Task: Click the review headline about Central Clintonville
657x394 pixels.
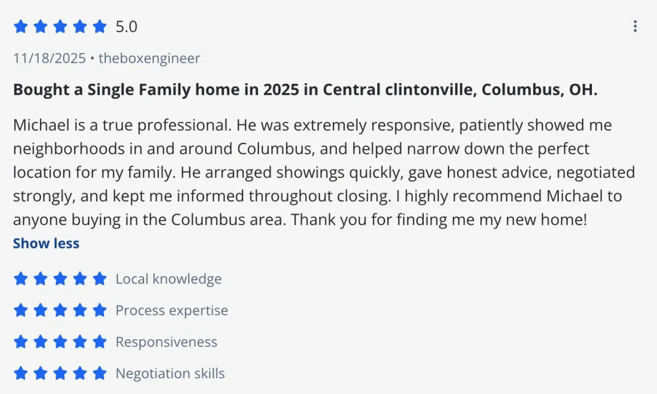Action: (305, 90)
